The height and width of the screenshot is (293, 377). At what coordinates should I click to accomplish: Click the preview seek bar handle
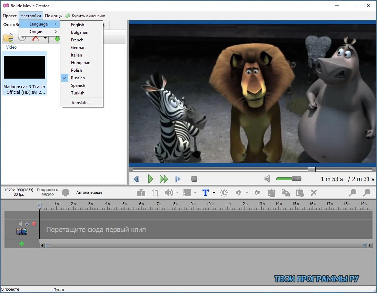pyautogui.click(x=311, y=170)
